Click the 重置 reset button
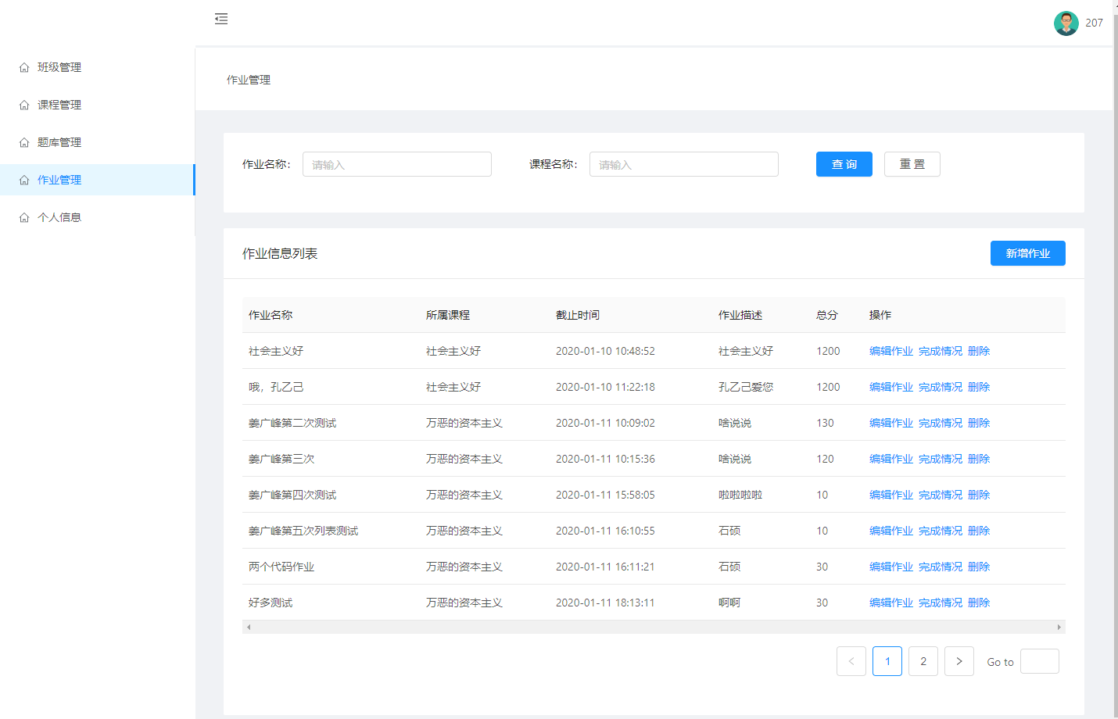1118x719 pixels. point(912,164)
